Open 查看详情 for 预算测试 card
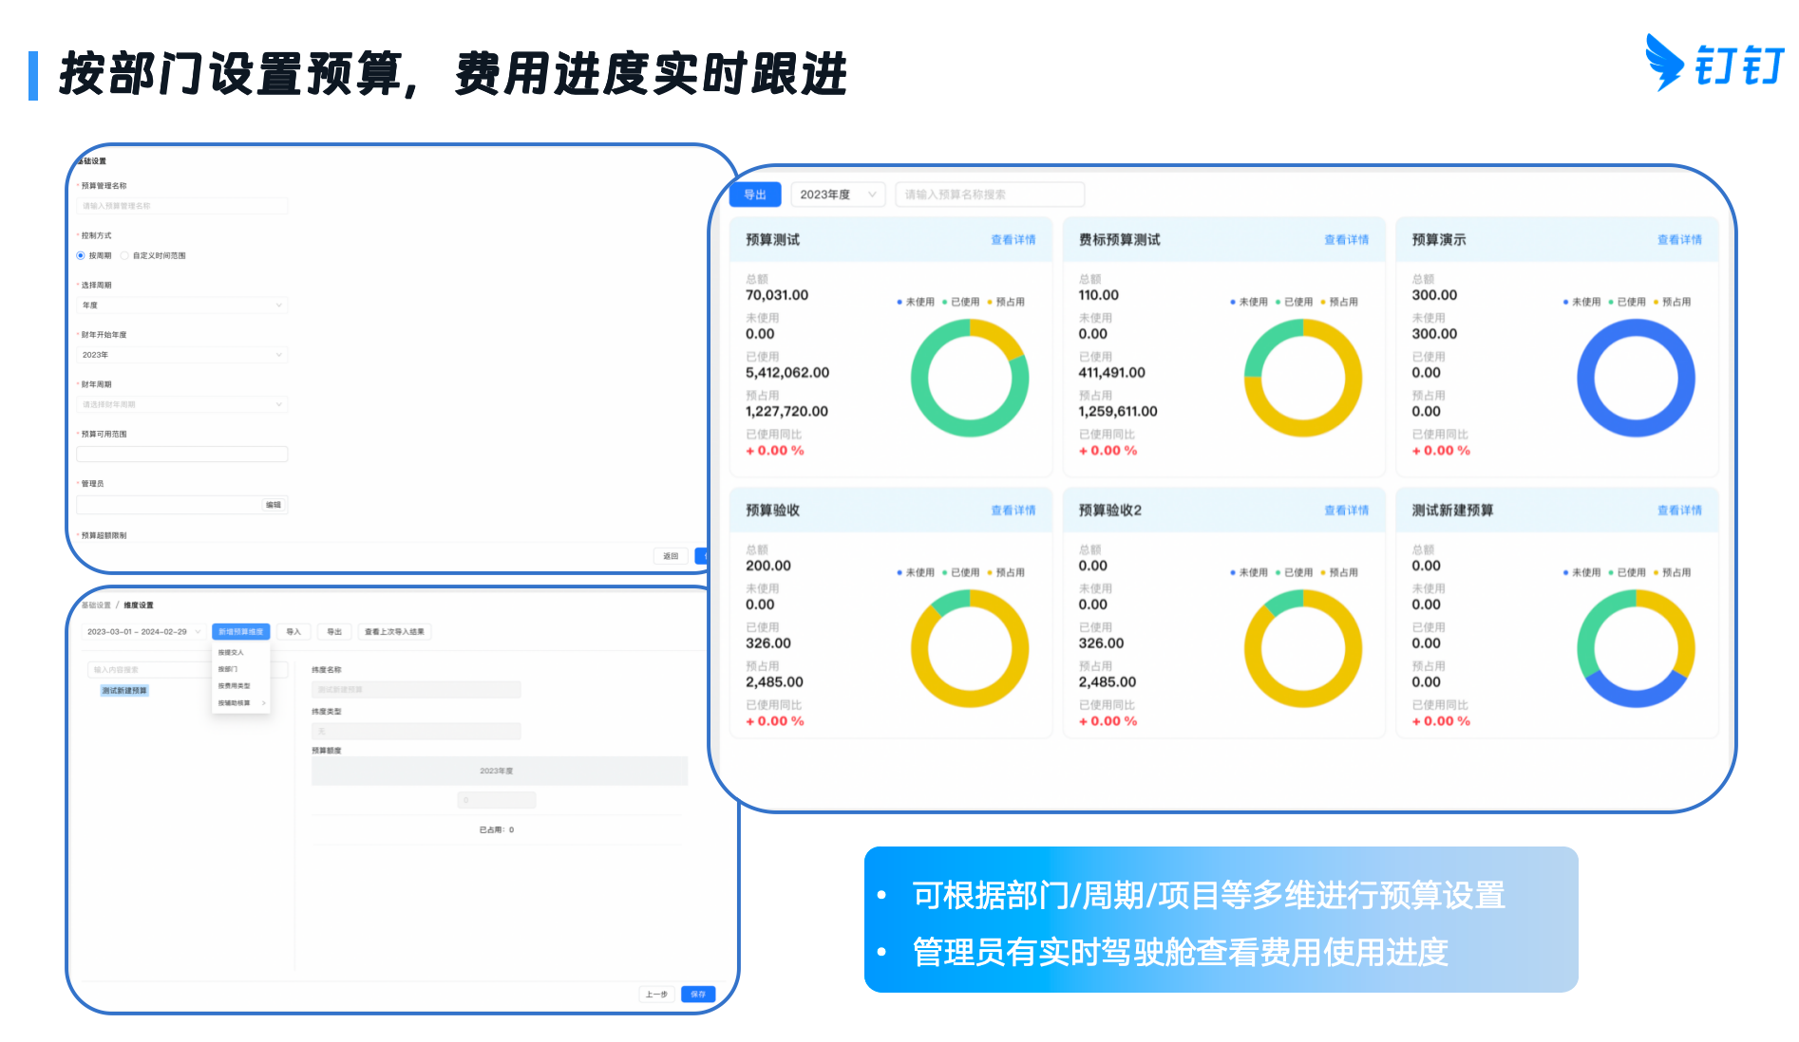 tap(1013, 240)
